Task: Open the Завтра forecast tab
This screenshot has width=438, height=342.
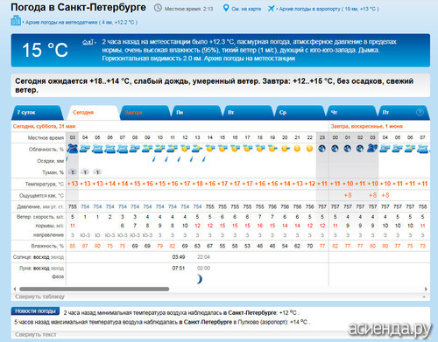Action: coord(133,113)
